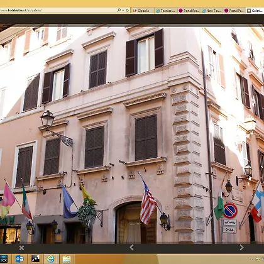Click the search magnifier in address bar
Viewport: 264px width, 264px height.
pos(119,10)
